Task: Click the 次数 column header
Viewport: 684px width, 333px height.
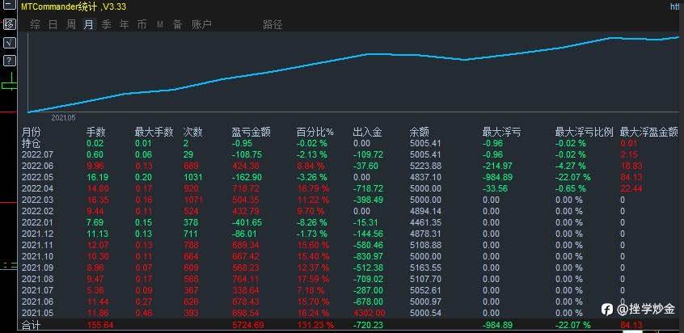Action: click(192, 132)
